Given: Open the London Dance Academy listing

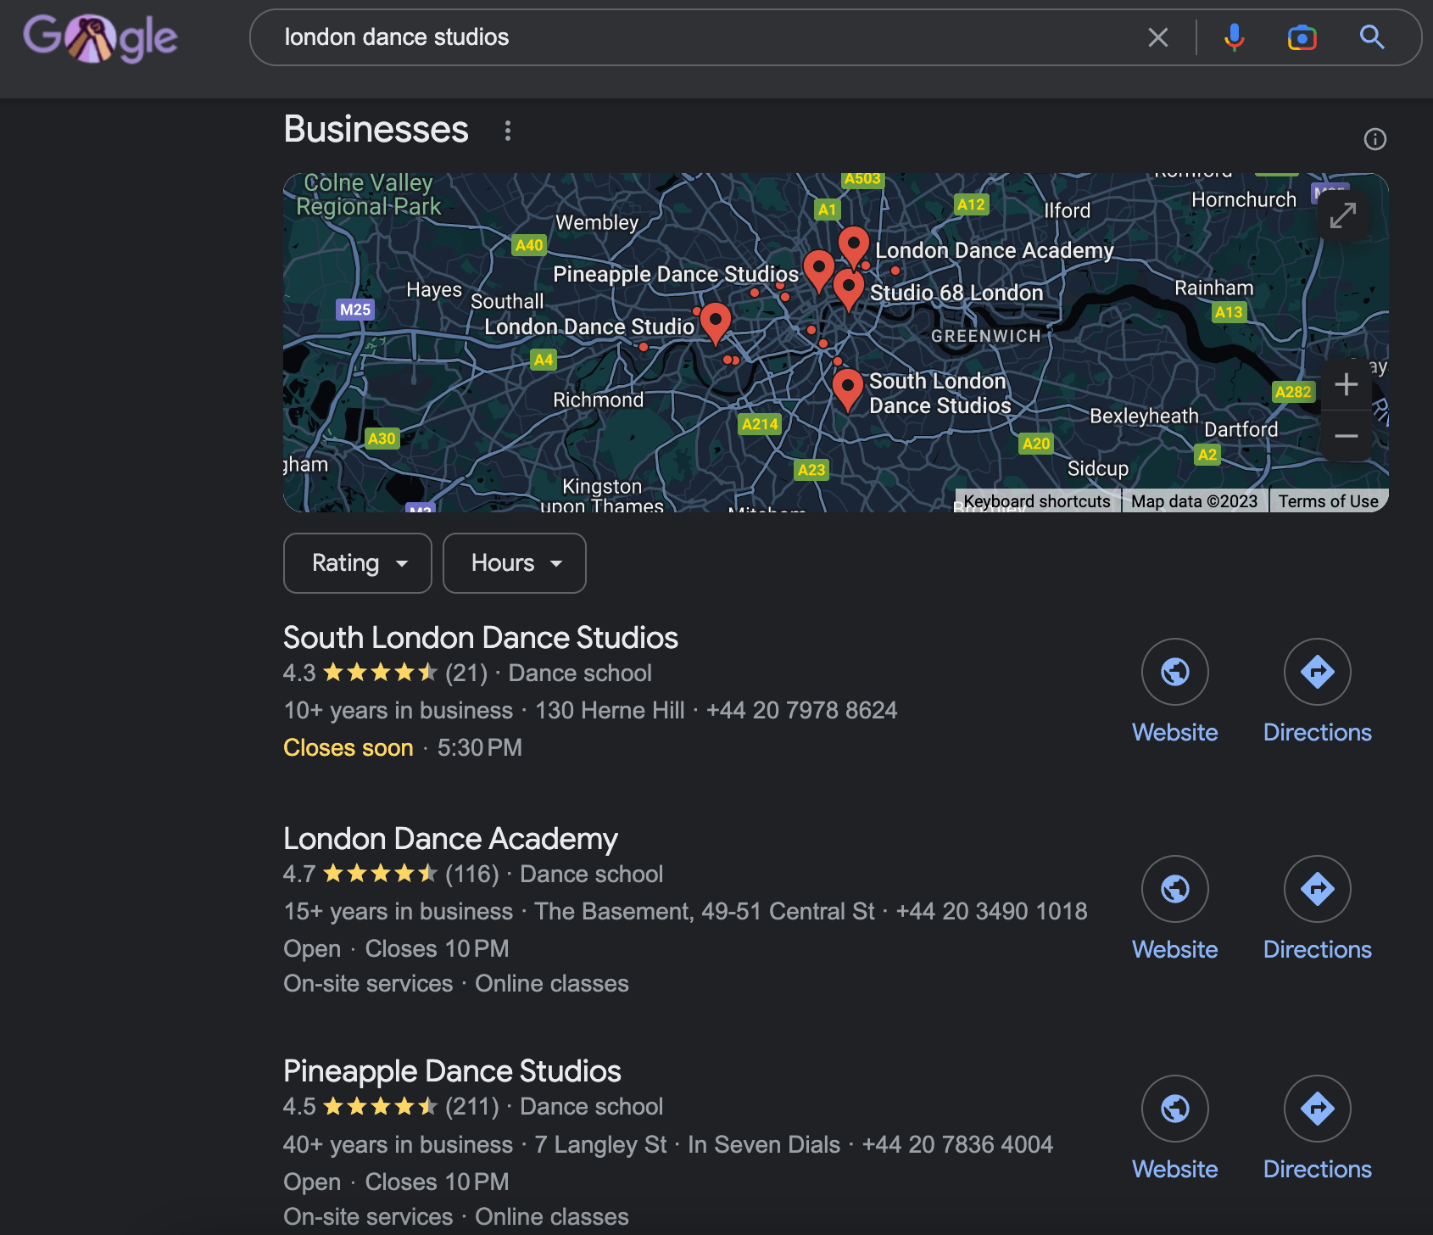Looking at the screenshot, I should pyautogui.click(x=450, y=838).
